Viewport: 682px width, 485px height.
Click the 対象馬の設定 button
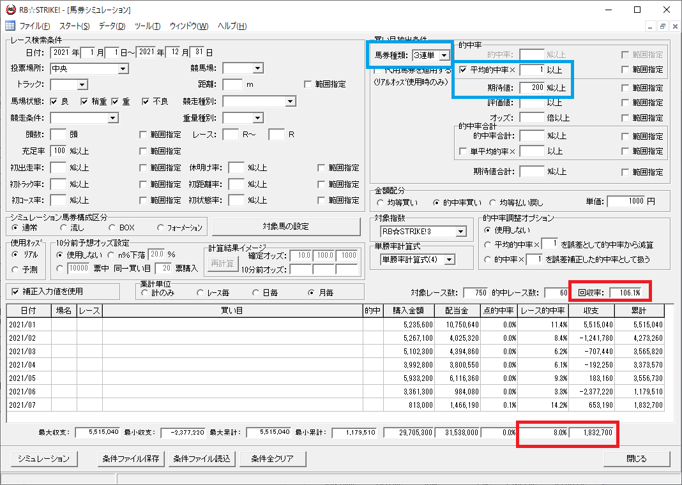285,227
